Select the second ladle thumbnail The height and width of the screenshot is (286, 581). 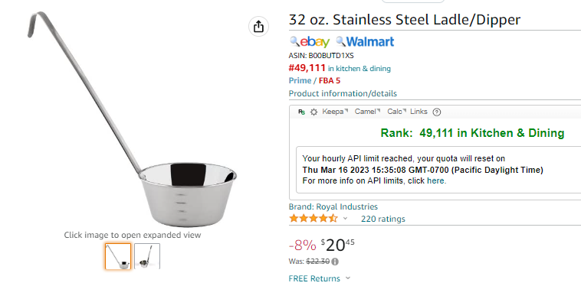coord(147,256)
